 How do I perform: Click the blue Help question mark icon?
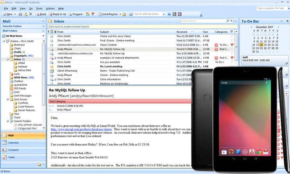click(169, 14)
